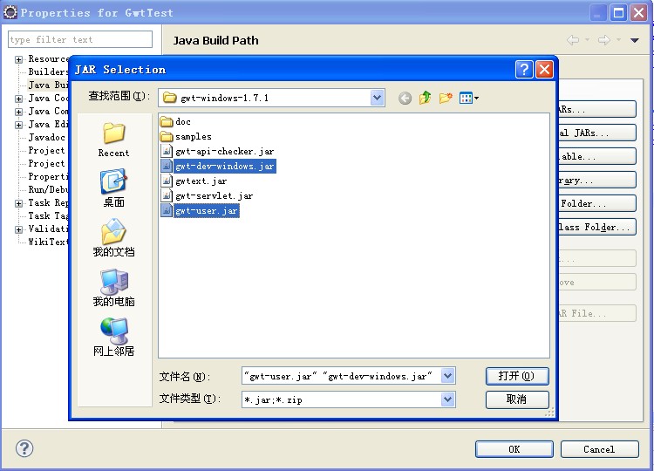Open back history dropdown arrow

tap(587, 40)
